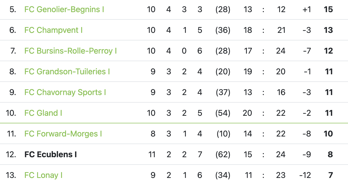
Task: Open the FC Lonay I team link
Action: coord(43,175)
